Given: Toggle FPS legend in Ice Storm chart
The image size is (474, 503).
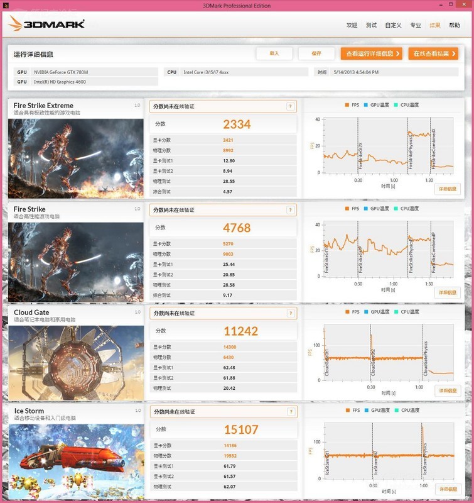Looking at the screenshot, I should click(353, 411).
